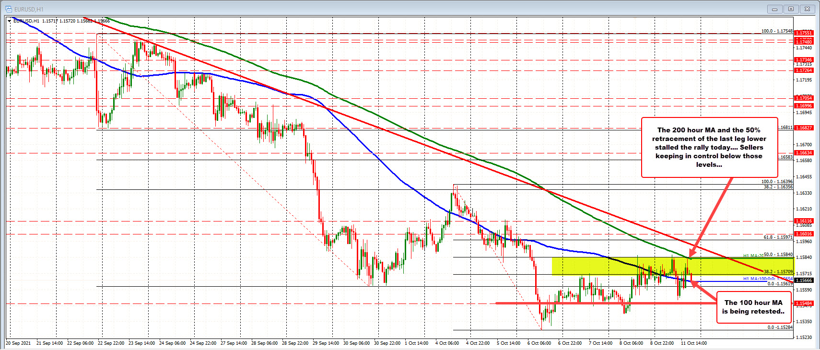Click the 1.15230 value on price scale
The height and width of the screenshot is (350, 820).
804,338
